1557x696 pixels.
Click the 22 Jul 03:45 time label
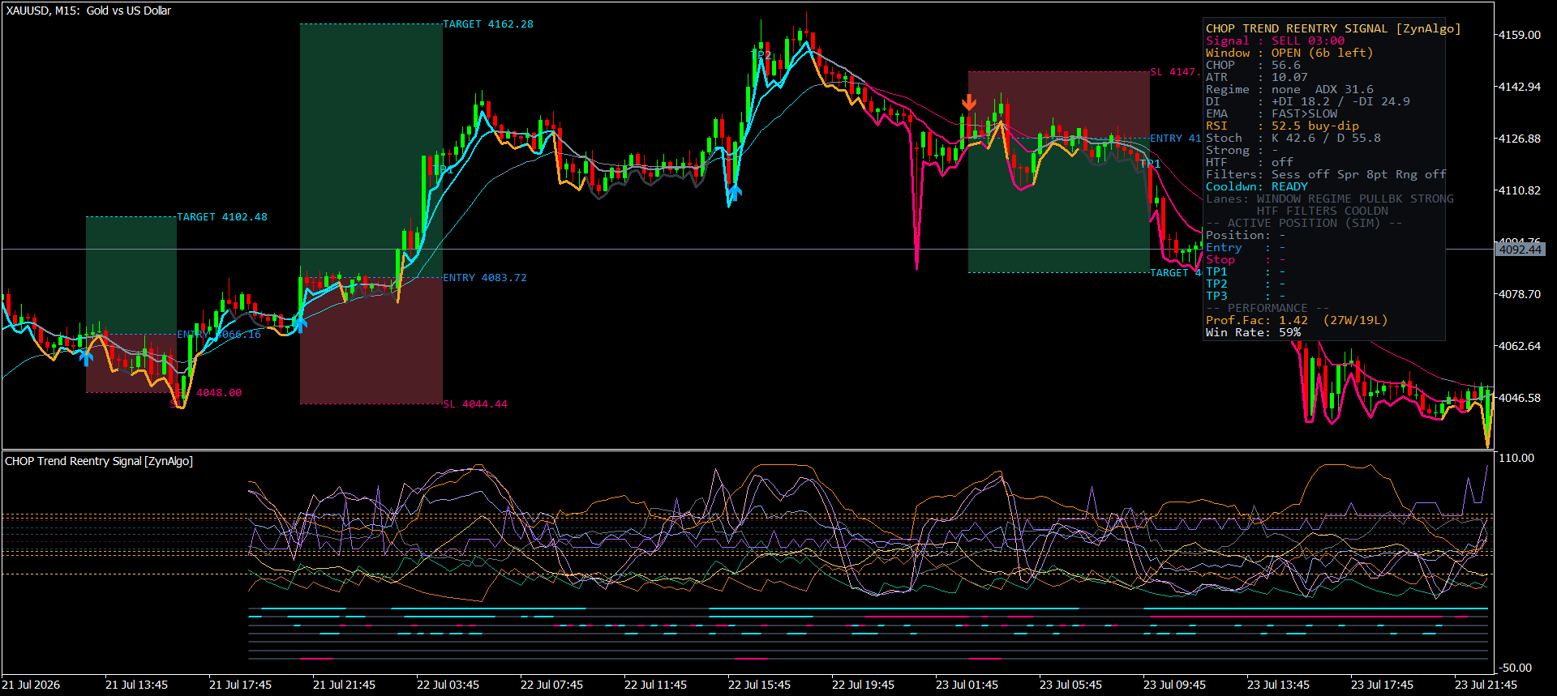(x=448, y=685)
